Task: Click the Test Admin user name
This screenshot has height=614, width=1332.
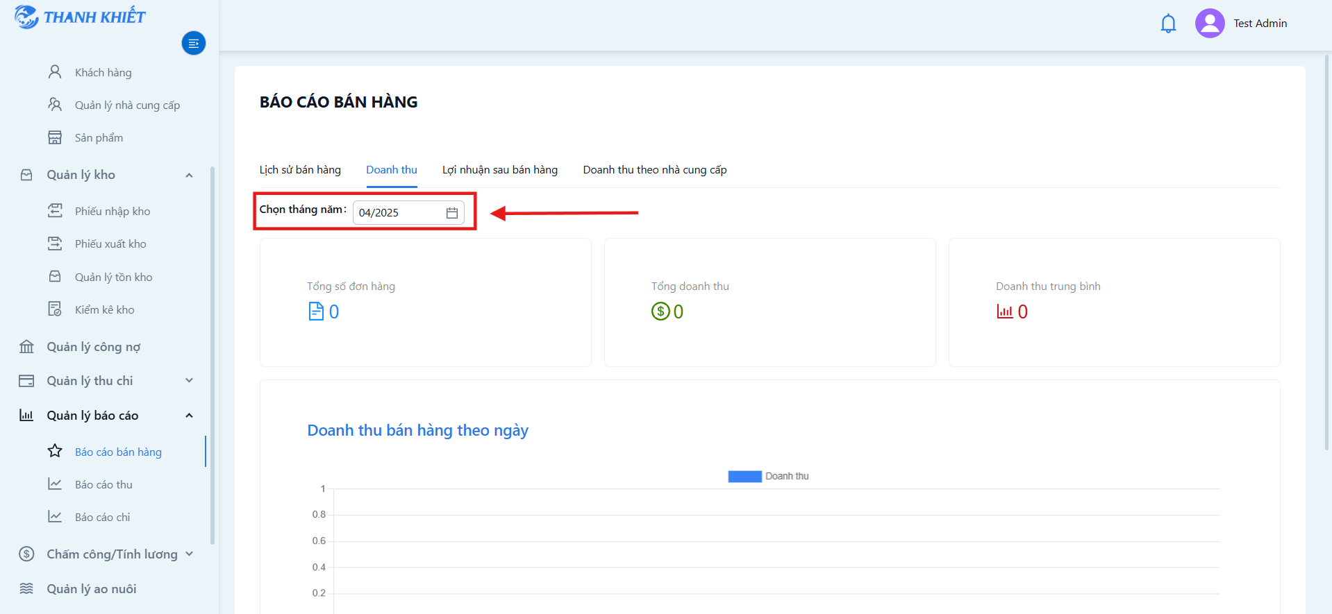Action: pyautogui.click(x=1260, y=23)
